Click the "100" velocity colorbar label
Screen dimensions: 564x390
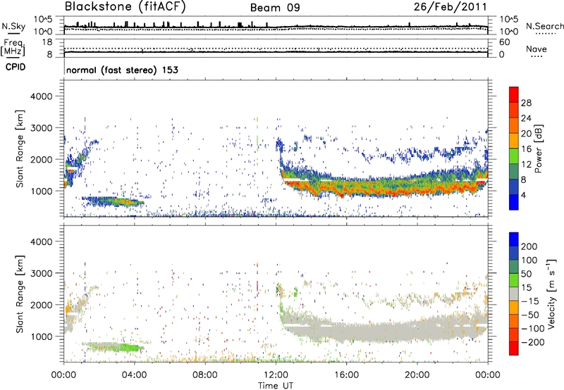coord(529,260)
